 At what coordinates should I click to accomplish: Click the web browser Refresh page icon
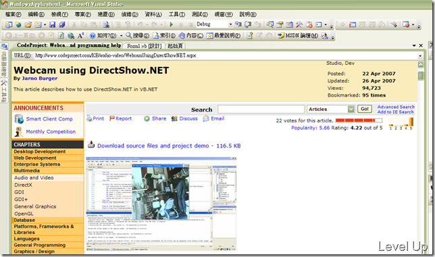pos(61,36)
